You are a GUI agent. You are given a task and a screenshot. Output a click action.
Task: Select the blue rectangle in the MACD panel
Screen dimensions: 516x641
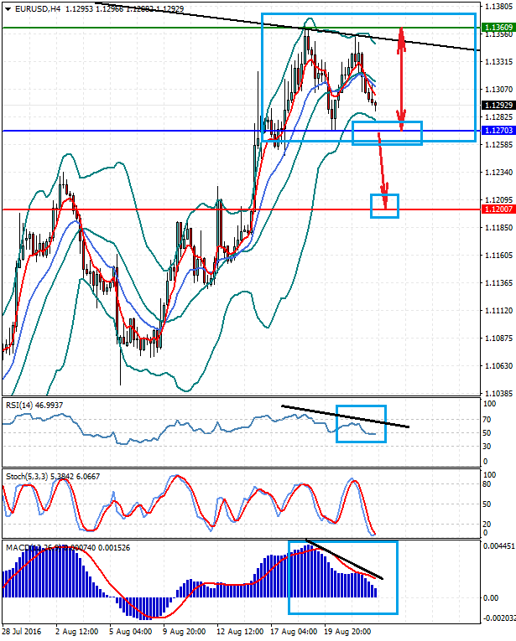pos(342,577)
